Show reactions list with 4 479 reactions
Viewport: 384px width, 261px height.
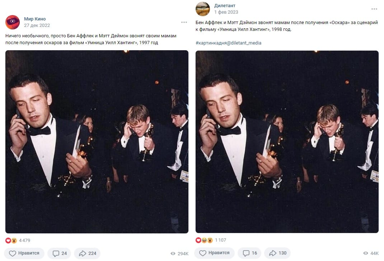(18, 241)
